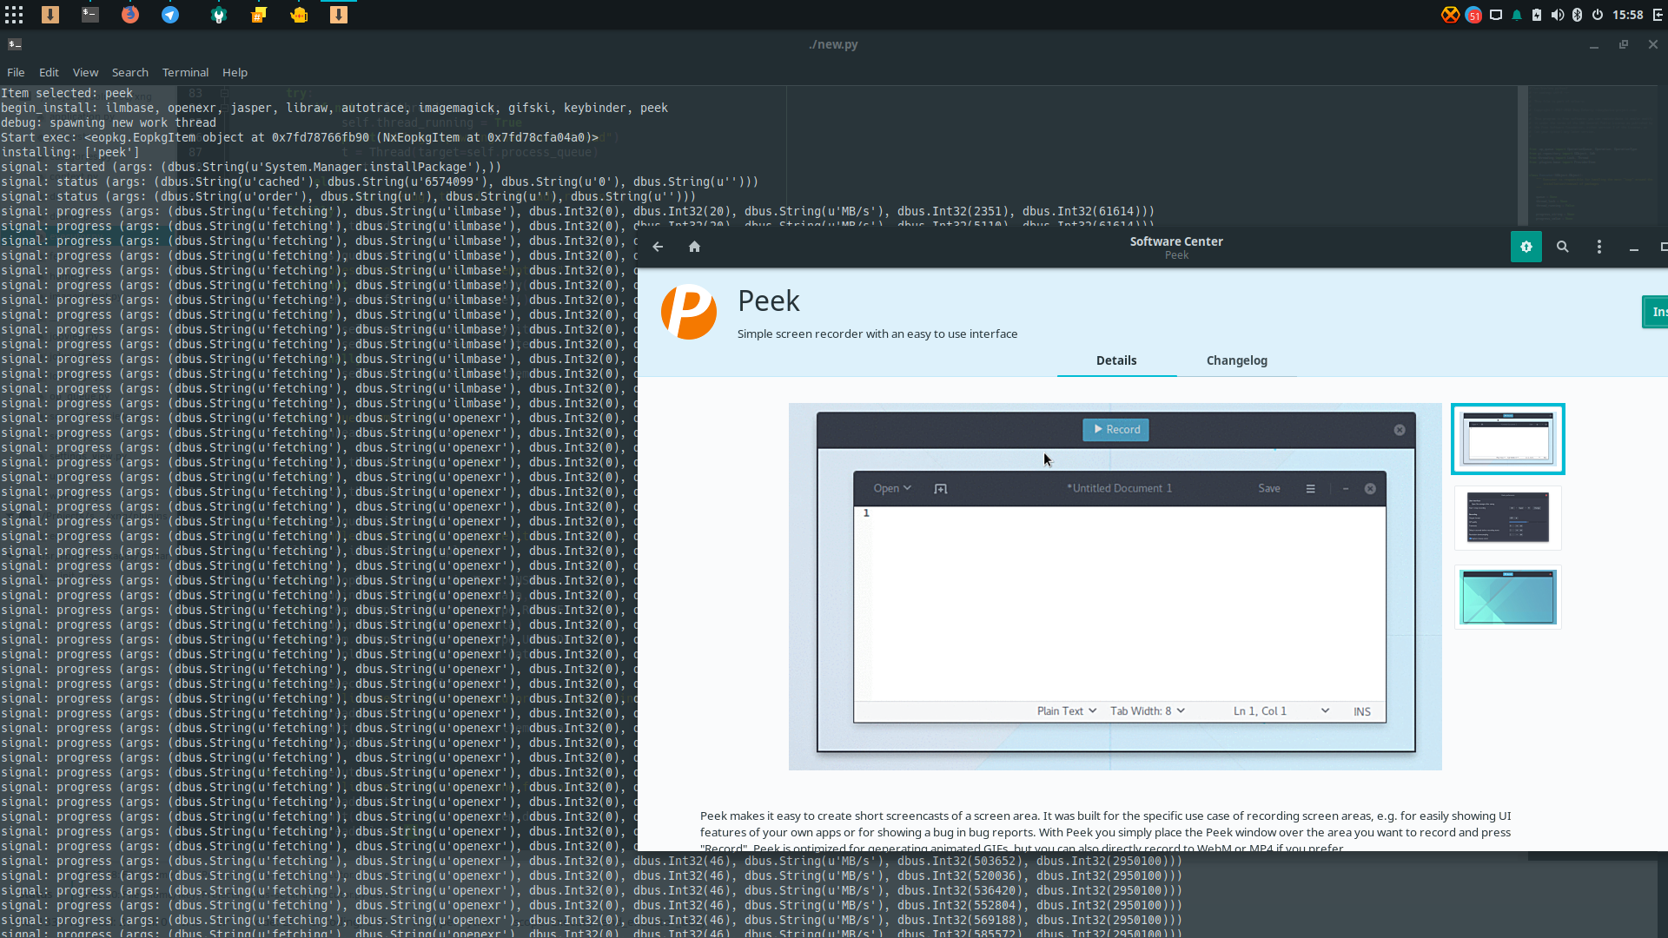The width and height of the screenshot is (1668, 938).
Task: Open the volume control in the tray
Action: [1557, 15]
